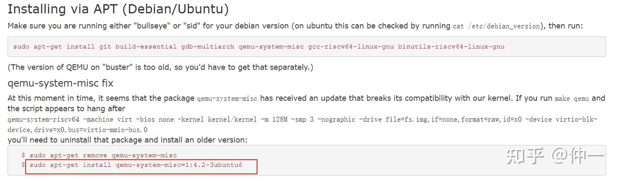Click the sentence about QEMU on "buster"
The width and height of the screenshot is (620, 181).
click(x=161, y=67)
